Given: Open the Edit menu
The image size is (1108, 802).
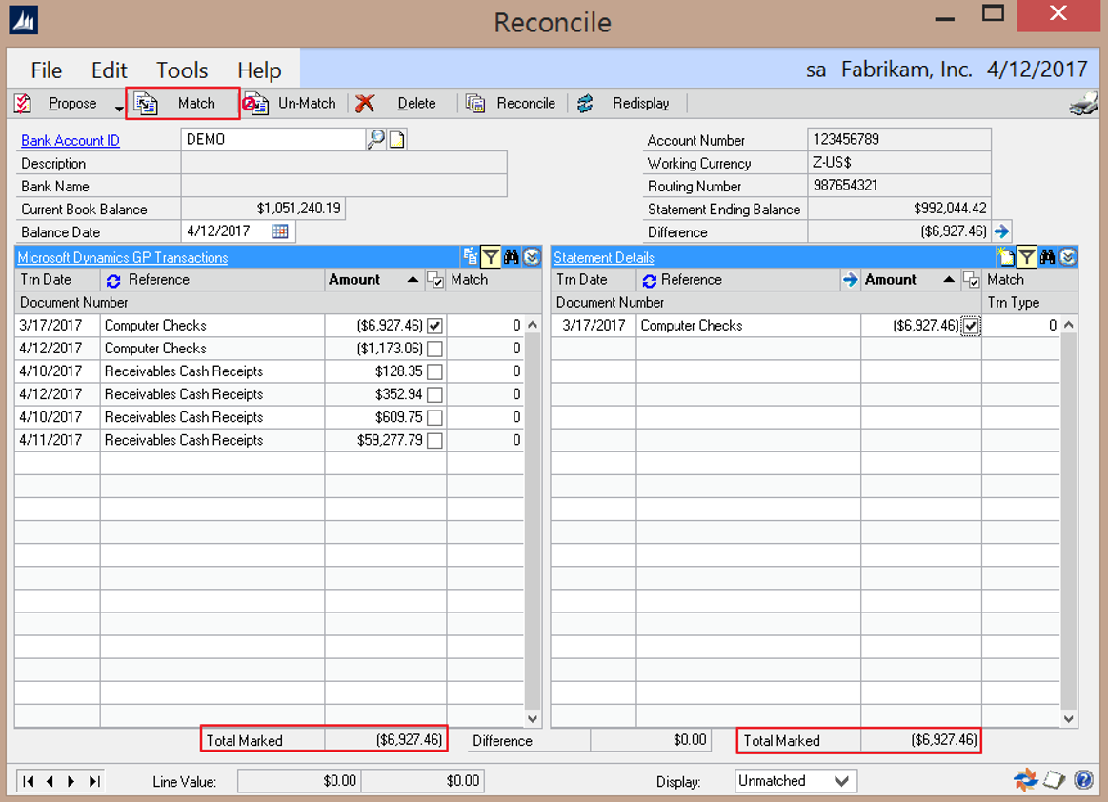Looking at the screenshot, I should [110, 70].
